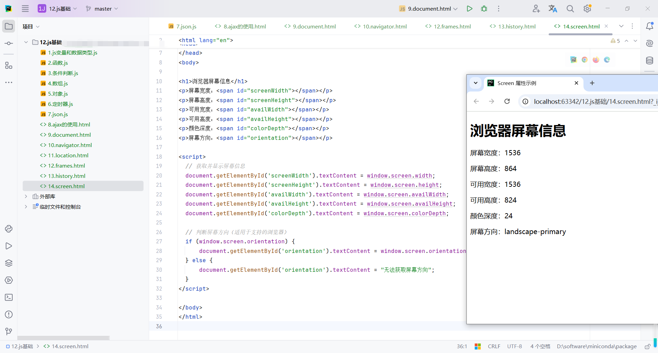Switch to 7.json.js editor tab
This screenshot has width=658, height=353.
coord(182,26)
